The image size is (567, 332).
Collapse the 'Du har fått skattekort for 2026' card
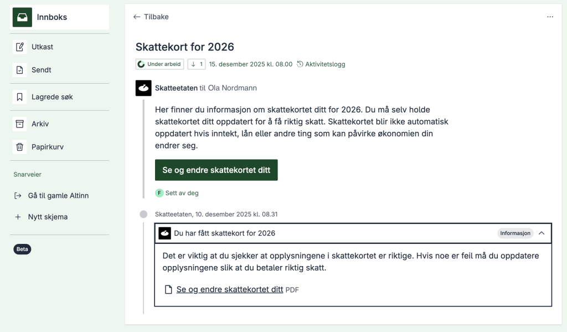click(x=542, y=233)
